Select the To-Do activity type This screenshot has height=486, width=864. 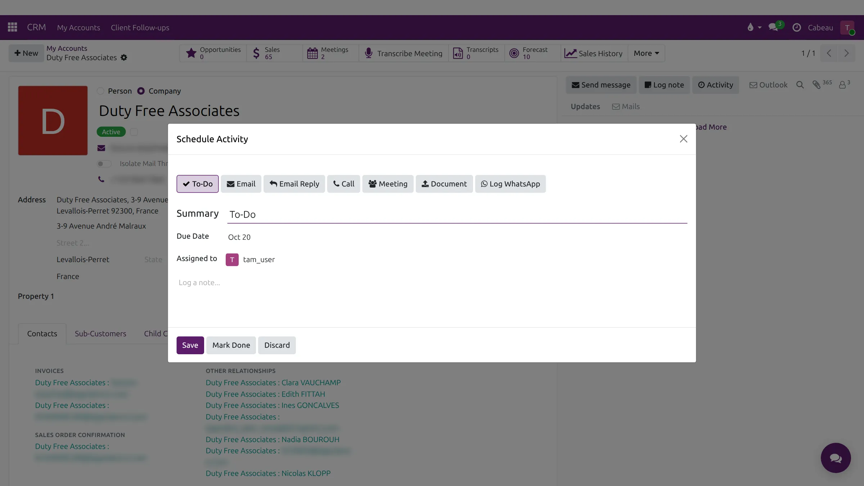[x=197, y=184]
